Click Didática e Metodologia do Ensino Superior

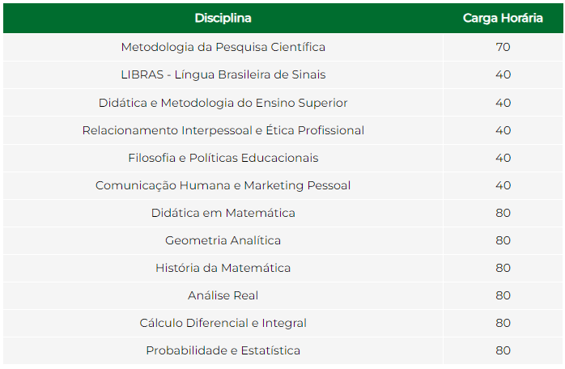pos(223,103)
